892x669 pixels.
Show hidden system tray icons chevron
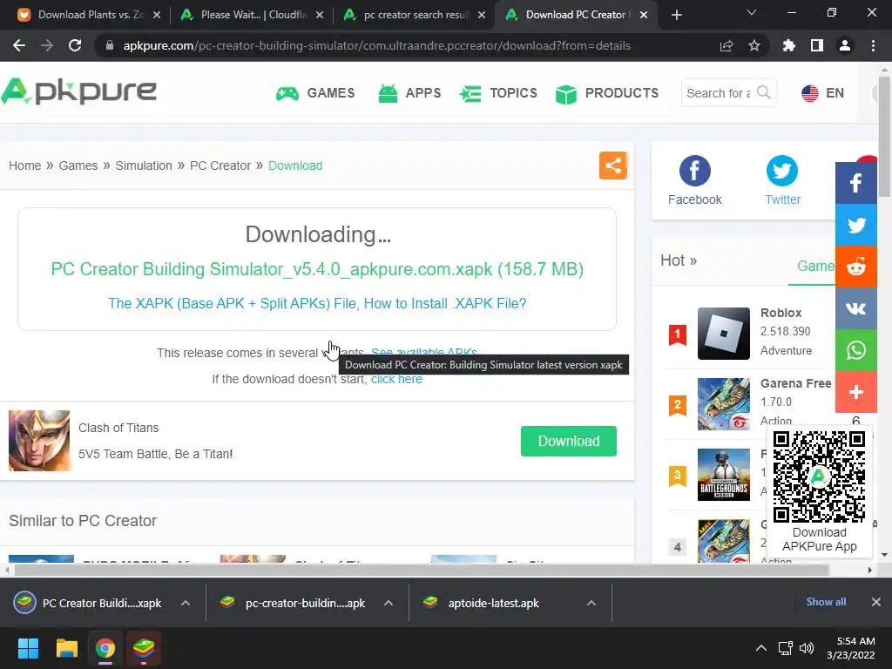point(761,648)
